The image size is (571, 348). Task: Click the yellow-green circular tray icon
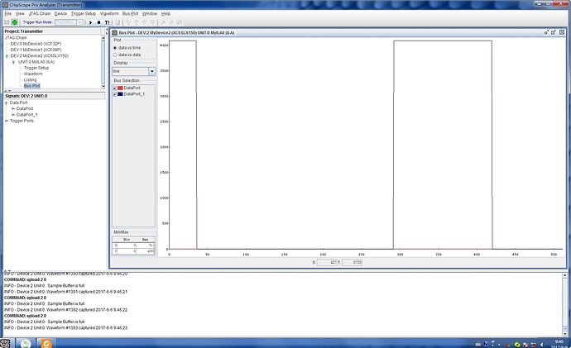(517, 345)
